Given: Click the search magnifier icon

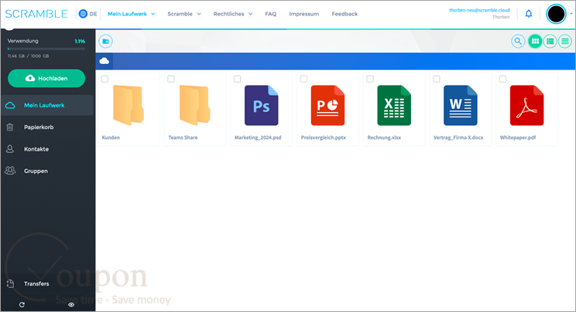Looking at the screenshot, I should (x=518, y=42).
